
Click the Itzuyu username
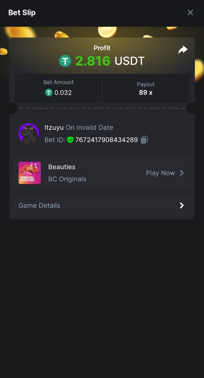(x=54, y=128)
